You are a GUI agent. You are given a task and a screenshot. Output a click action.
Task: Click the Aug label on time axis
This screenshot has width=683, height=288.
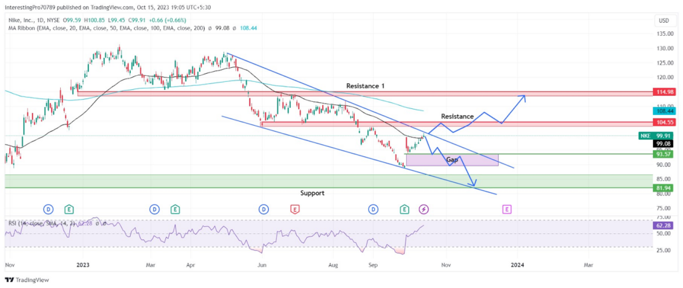(x=333, y=264)
